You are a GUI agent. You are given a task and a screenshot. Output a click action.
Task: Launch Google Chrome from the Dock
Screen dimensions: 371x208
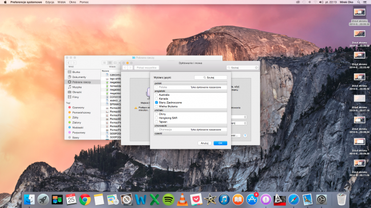pyautogui.click(x=84, y=199)
